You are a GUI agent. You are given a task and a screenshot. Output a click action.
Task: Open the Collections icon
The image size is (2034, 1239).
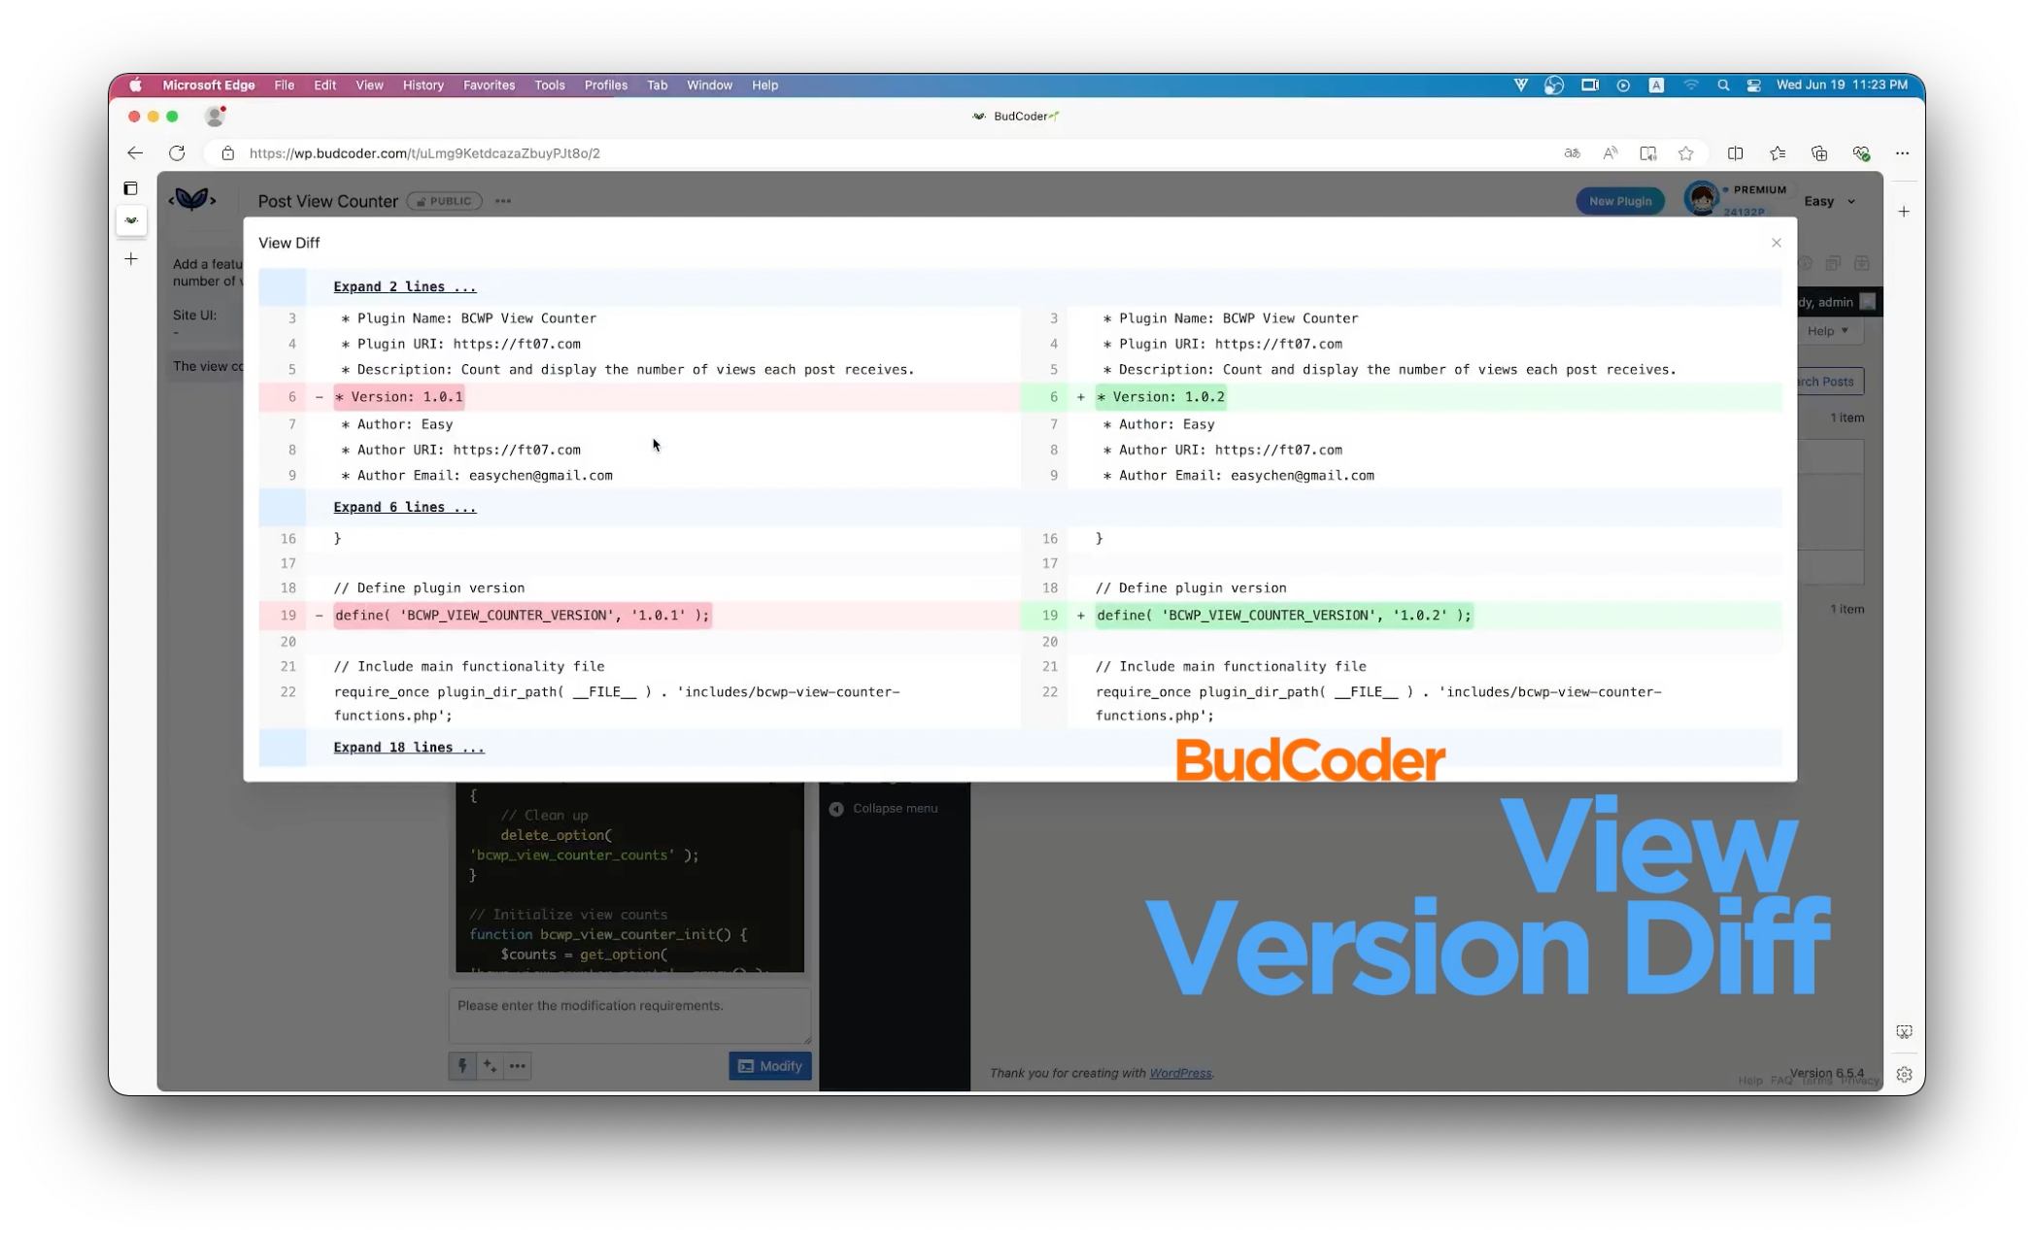[1818, 153]
